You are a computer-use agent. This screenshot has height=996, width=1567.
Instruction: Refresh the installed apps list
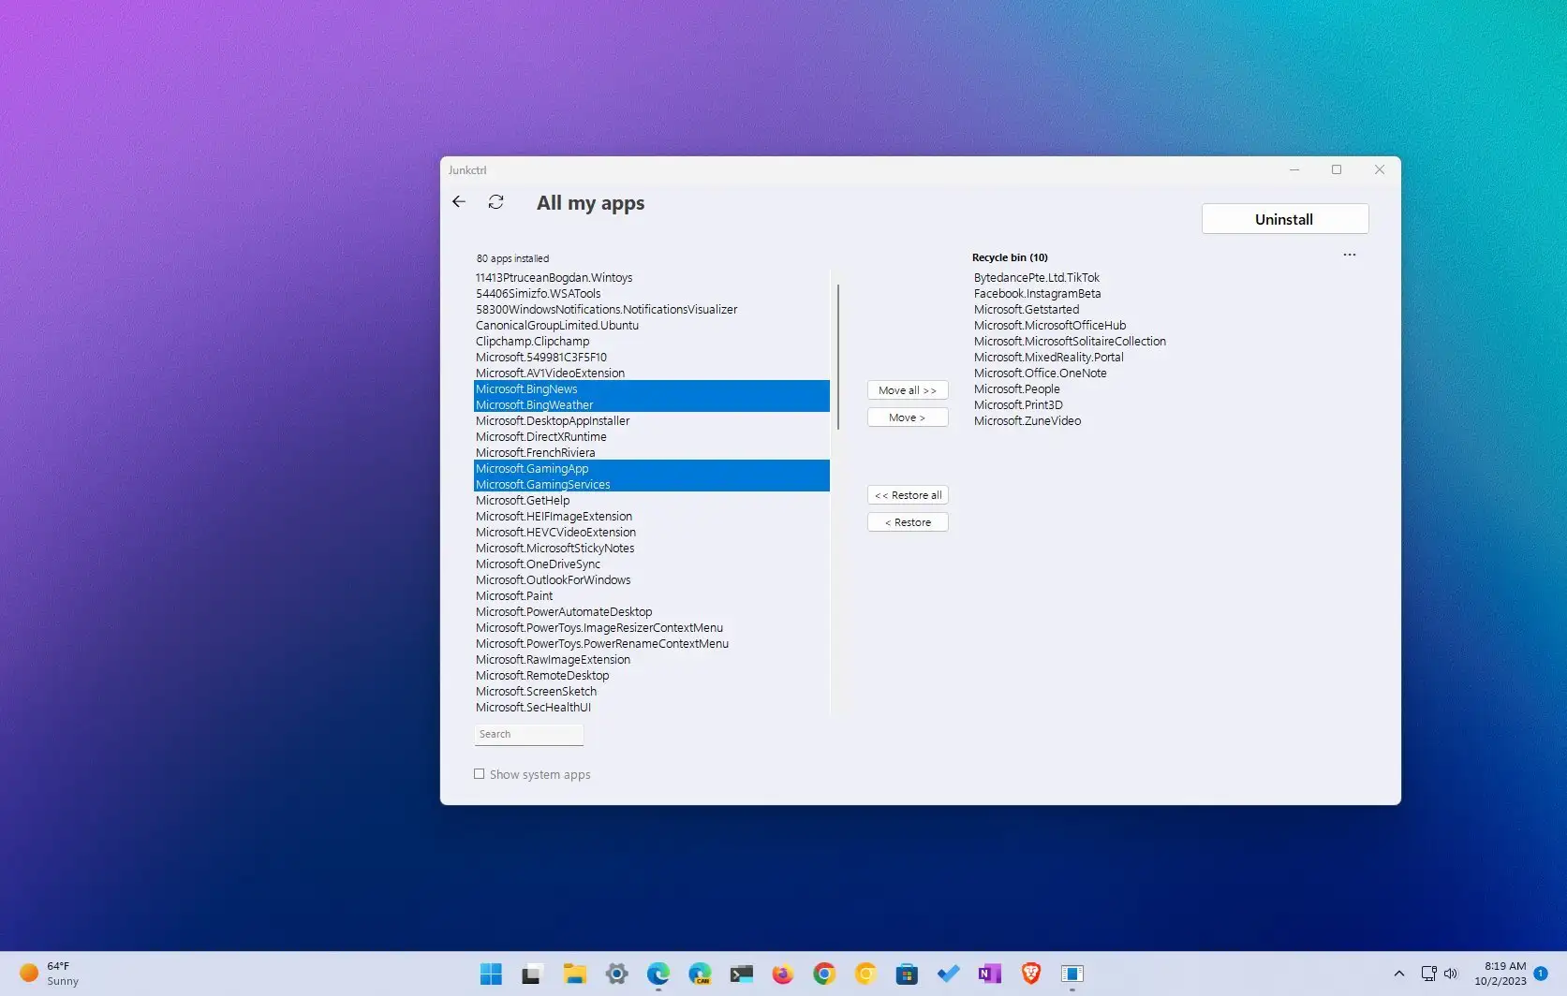(x=495, y=201)
